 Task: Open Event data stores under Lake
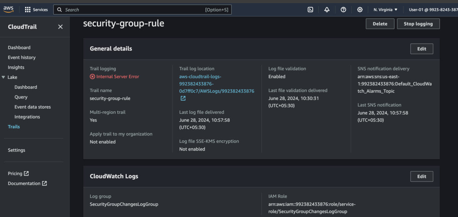[x=32, y=107]
